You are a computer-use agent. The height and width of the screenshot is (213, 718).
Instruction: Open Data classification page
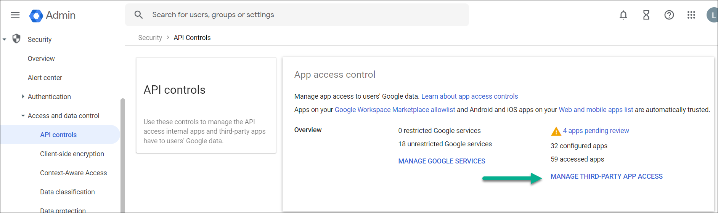coord(67,192)
